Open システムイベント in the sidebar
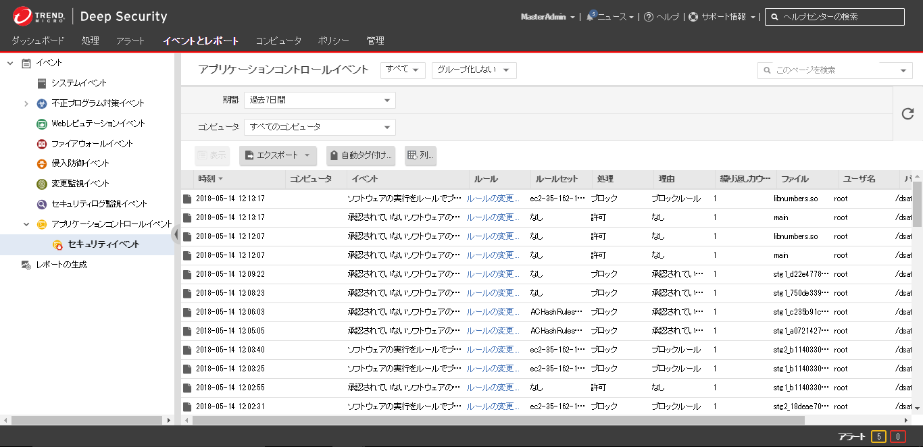The image size is (923, 447). tap(78, 83)
